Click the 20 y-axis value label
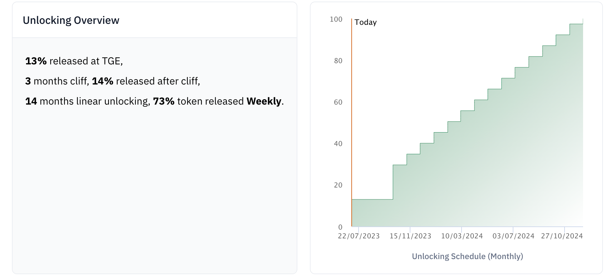Image resolution: width=606 pixels, height=277 pixels. pyautogui.click(x=338, y=185)
